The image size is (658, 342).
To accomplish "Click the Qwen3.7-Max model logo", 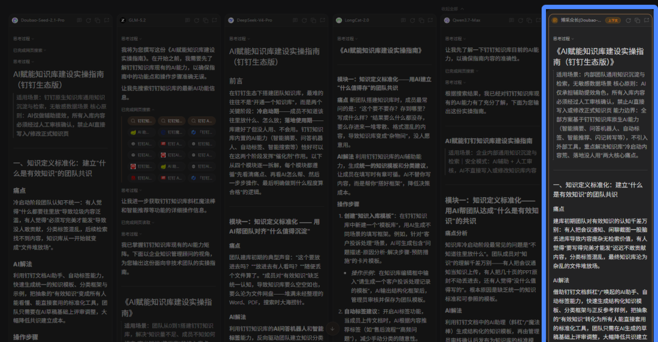I will point(447,20).
